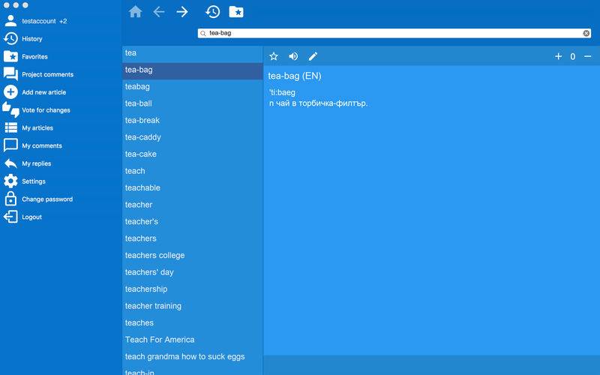Click the History clock icon in sidebar
This screenshot has width=600, height=375.
pyautogui.click(x=10, y=39)
